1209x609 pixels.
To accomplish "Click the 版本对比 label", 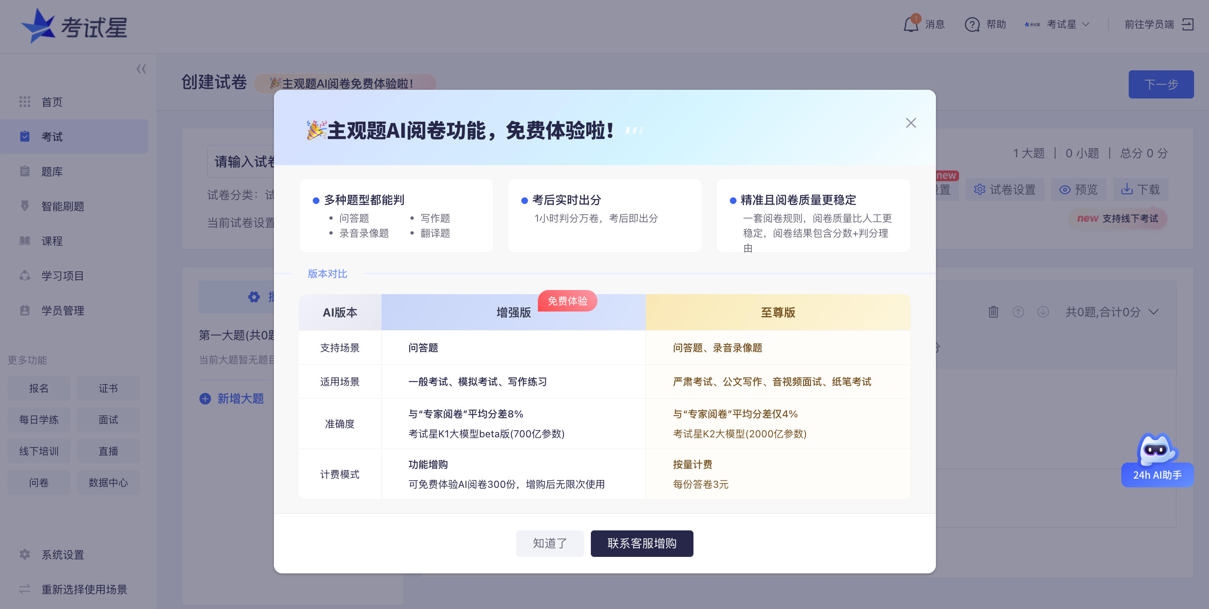I will tap(328, 273).
